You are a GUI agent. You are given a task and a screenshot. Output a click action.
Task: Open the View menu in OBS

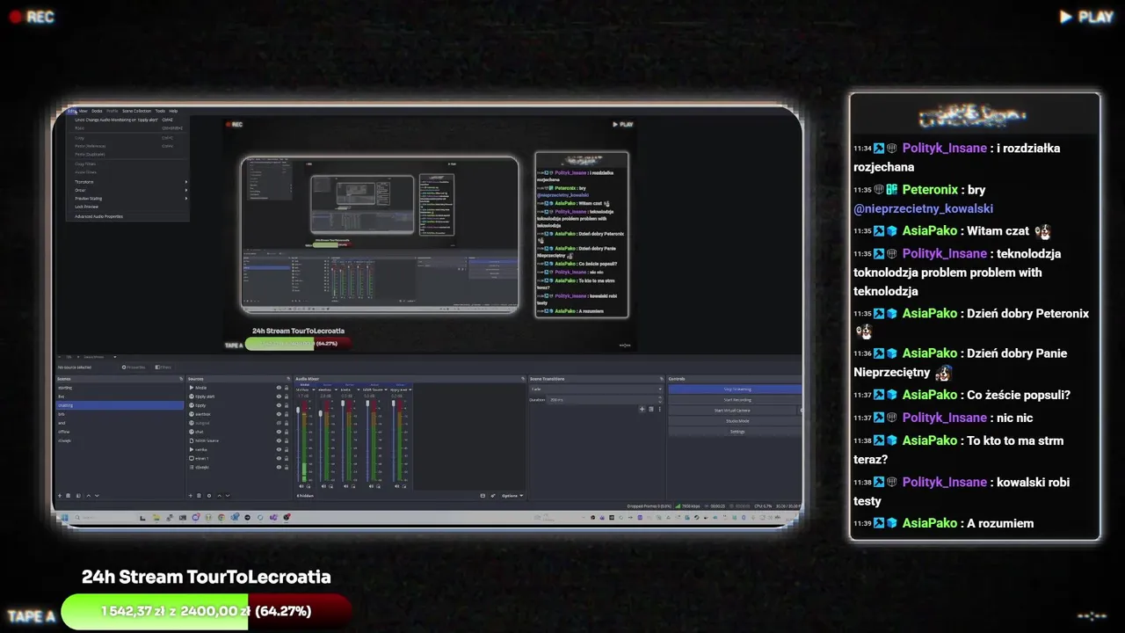83,111
